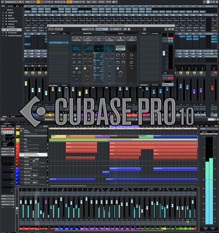Open the Magneto II strip module
219x233 pixels.
tap(120, 39)
